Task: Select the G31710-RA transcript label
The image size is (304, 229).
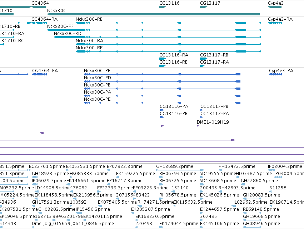Action: coord(12,33)
